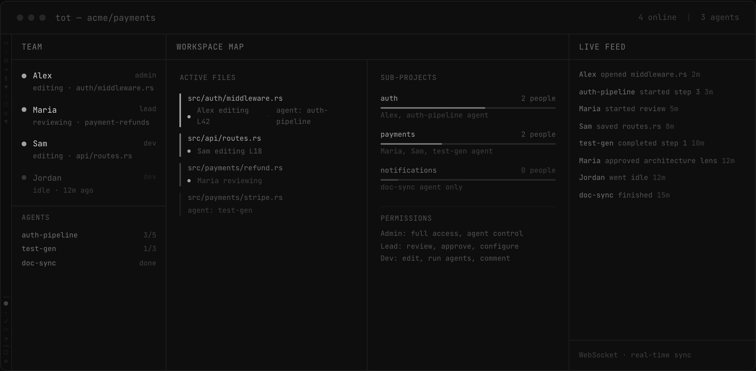This screenshot has height=371, width=756.
Task: Open src/api/routes.rs in active files
Action: (224, 138)
